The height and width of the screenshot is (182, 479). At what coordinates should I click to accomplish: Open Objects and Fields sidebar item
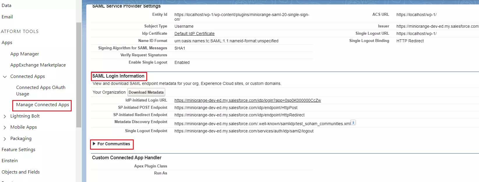[x=21, y=172]
